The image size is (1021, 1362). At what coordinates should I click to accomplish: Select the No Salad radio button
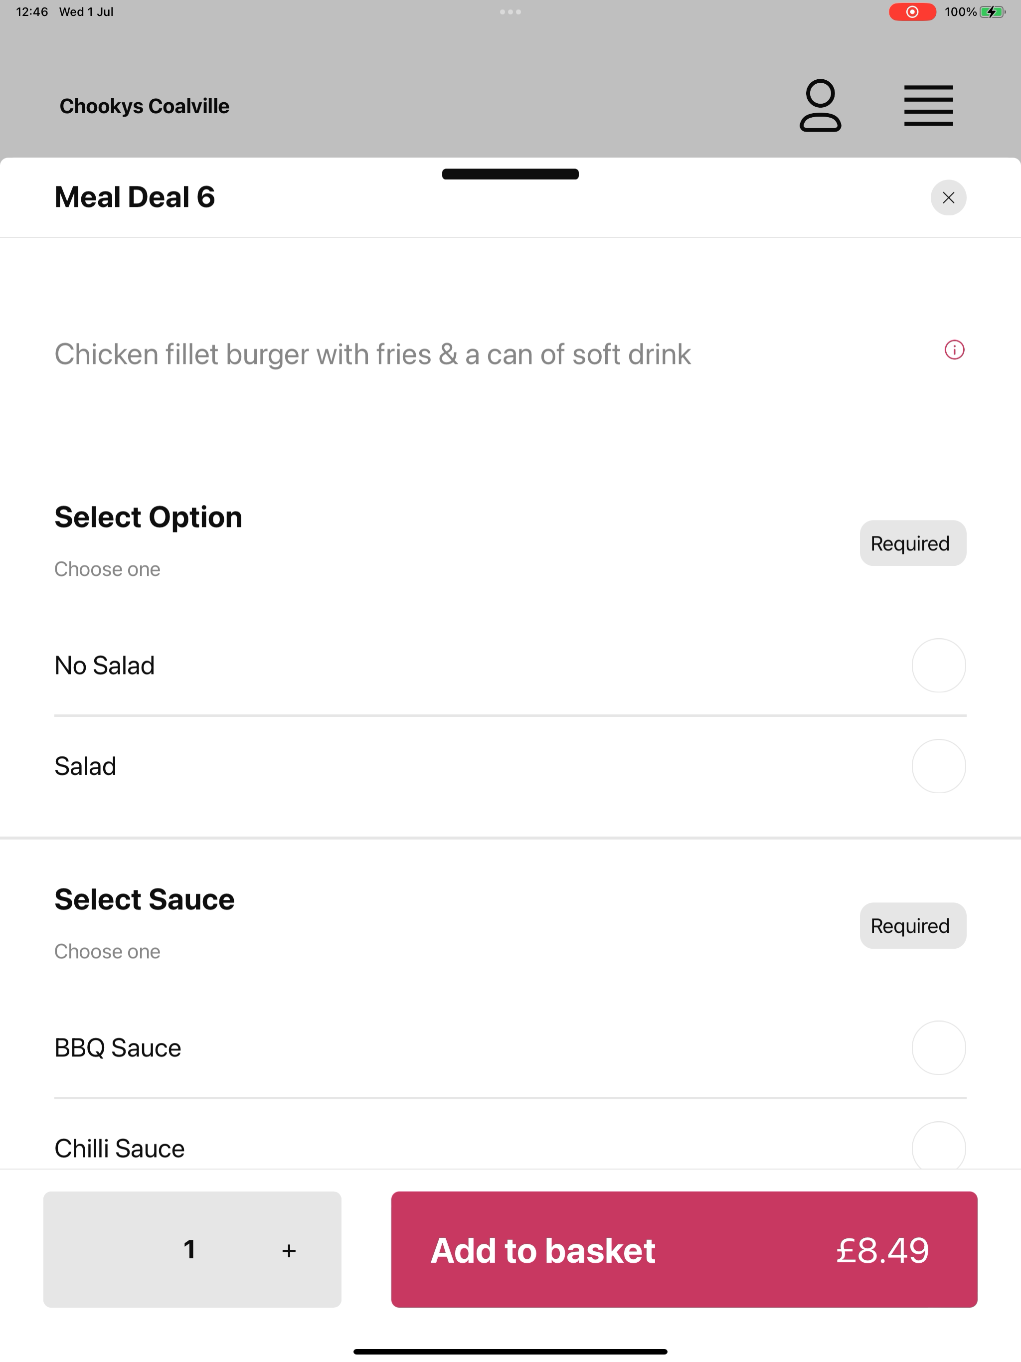point(938,666)
